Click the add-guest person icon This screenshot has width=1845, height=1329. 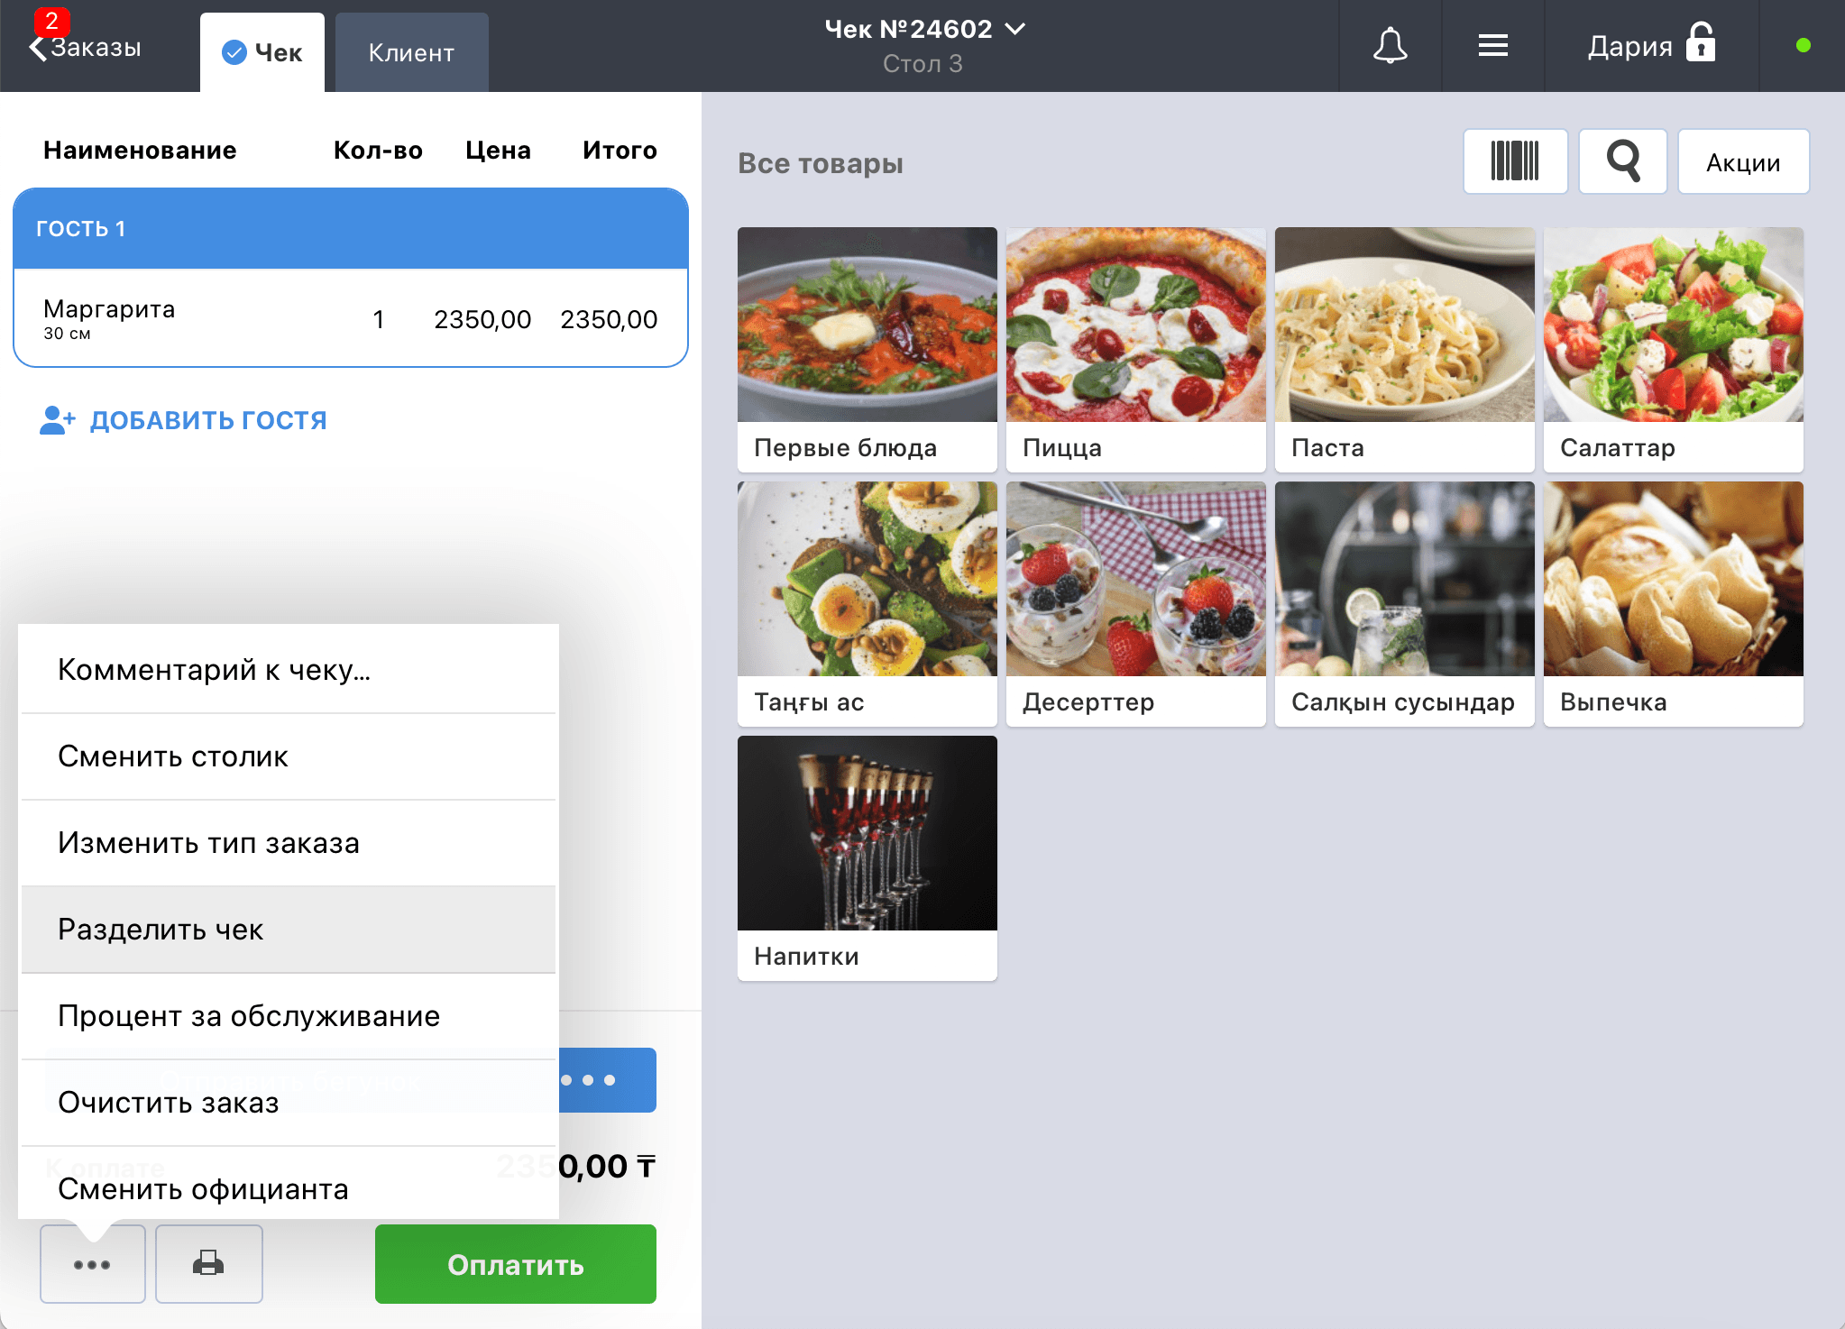click(57, 420)
